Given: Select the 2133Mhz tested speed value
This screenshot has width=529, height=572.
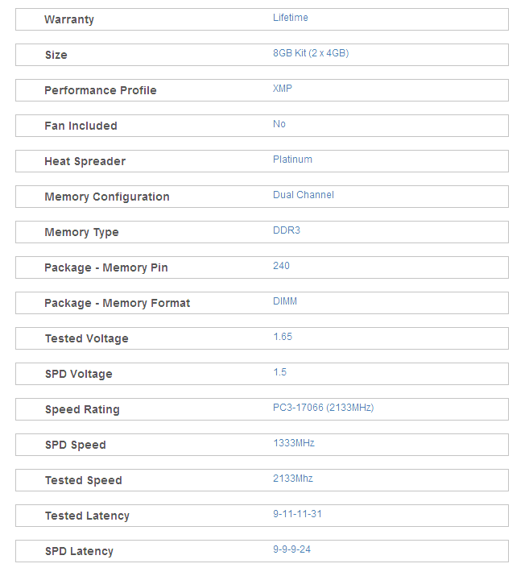Looking at the screenshot, I should coord(293,479).
